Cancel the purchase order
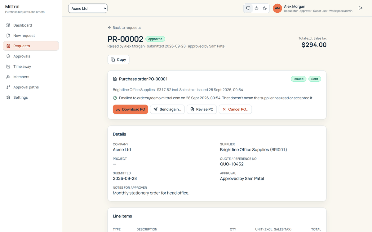Viewport: 372px width, 232px height. (235, 109)
